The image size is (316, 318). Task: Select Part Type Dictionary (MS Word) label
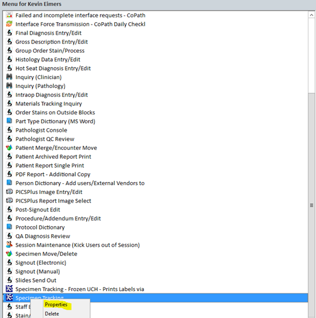tap(55, 122)
